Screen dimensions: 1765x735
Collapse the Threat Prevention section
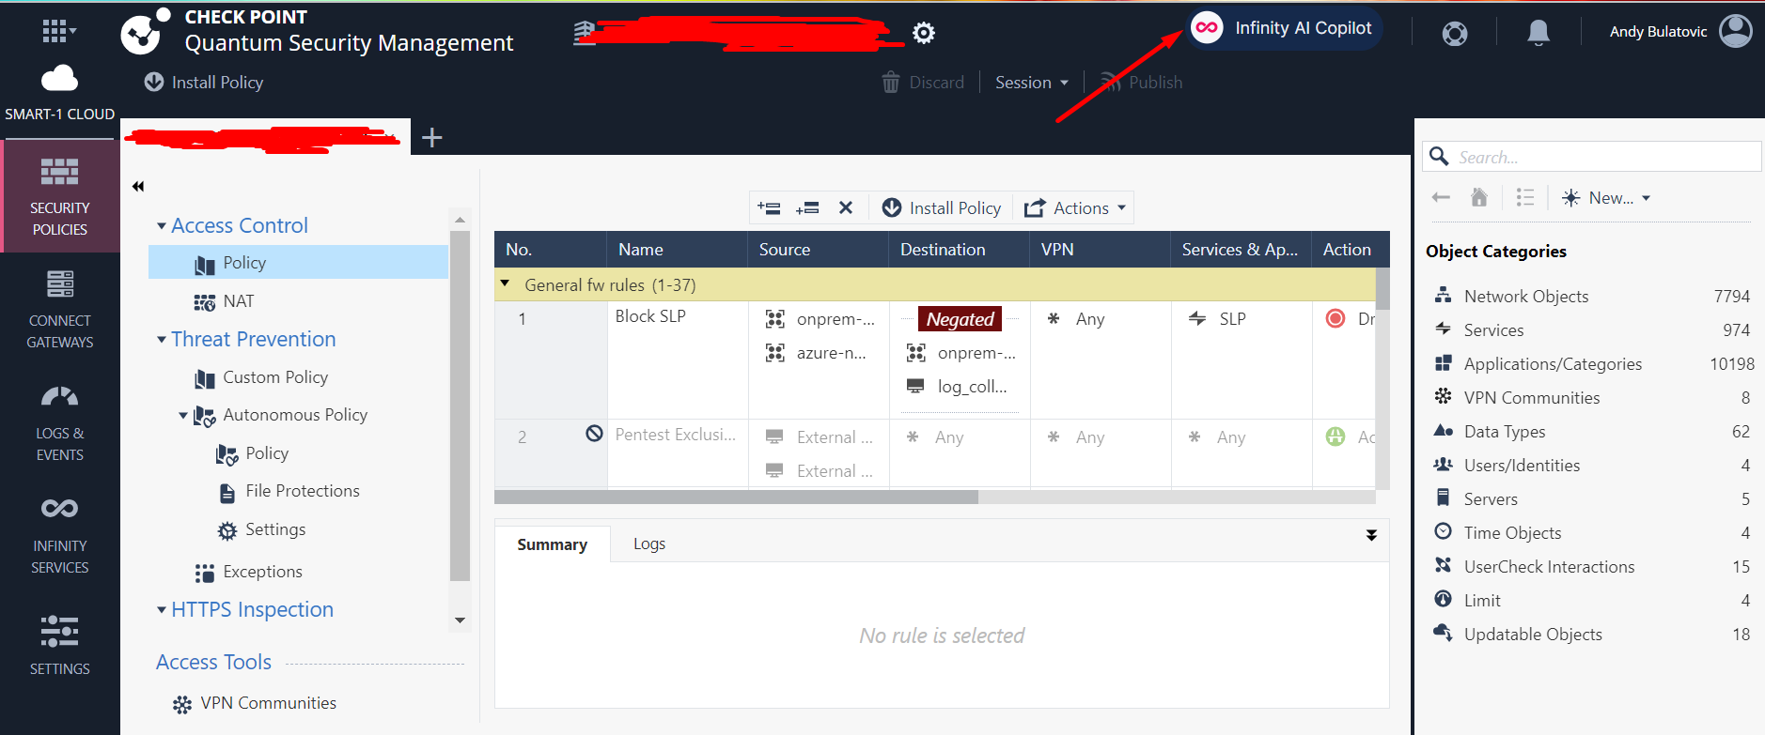[162, 340]
